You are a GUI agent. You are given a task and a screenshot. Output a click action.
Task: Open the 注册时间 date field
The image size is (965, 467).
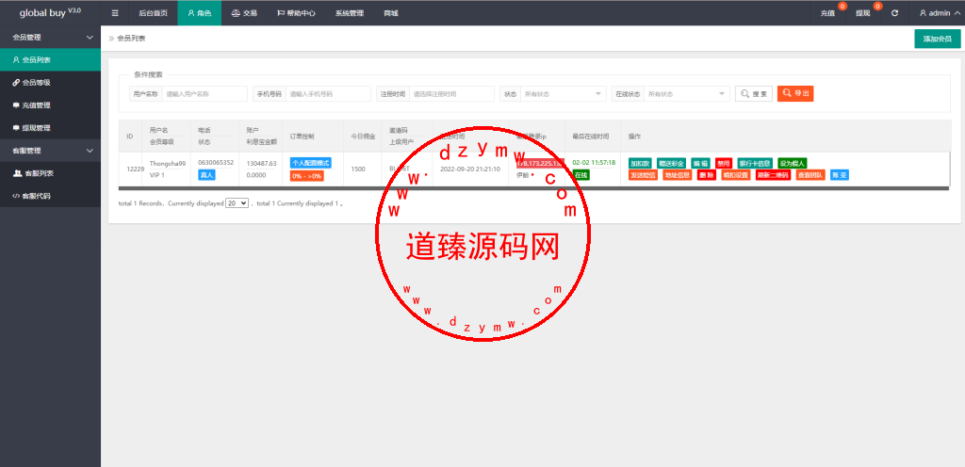pyautogui.click(x=451, y=94)
